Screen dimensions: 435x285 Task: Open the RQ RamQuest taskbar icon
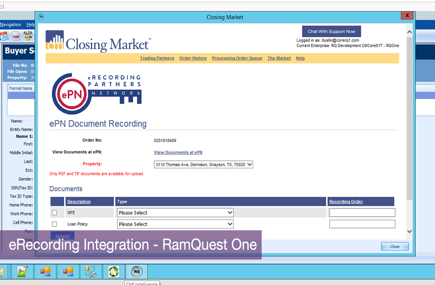137,271
